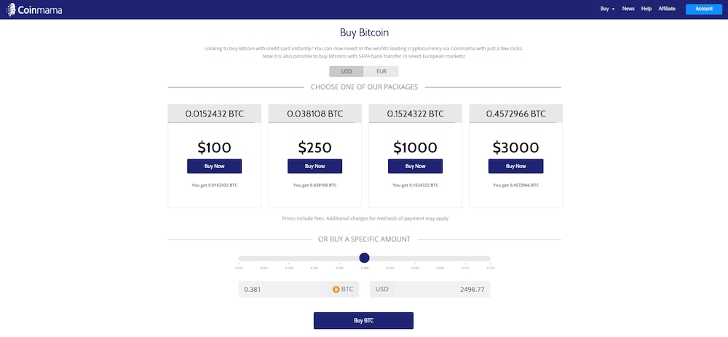728x337 pixels.
Task: Go to the Affiliate page
Action: pyautogui.click(x=667, y=9)
